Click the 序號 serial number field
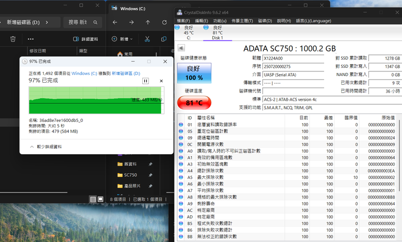The height and width of the screenshot is (242, 402). (x=293, y=66)
